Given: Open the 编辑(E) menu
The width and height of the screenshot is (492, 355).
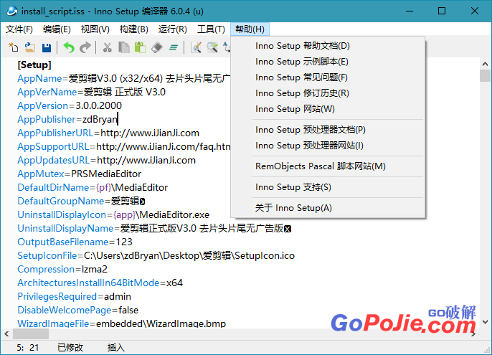Looking at the screenshot, I should (57, 29).
